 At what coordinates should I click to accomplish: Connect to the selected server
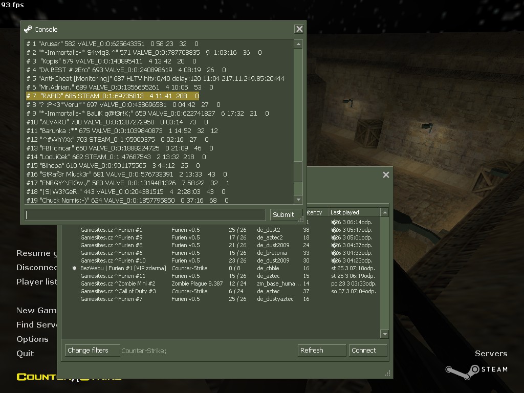click(x=367, y=350)
